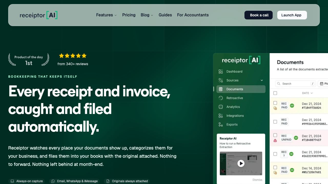Image resolution: width=328 pixels, height=184 pixels.
Task: Click the duplicate icon in row #T1849736824
Action: [275, 108]
